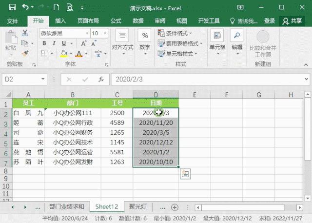
Task: Switch to the Data tab
Action: pyautogui.click(x=138, y=20)
